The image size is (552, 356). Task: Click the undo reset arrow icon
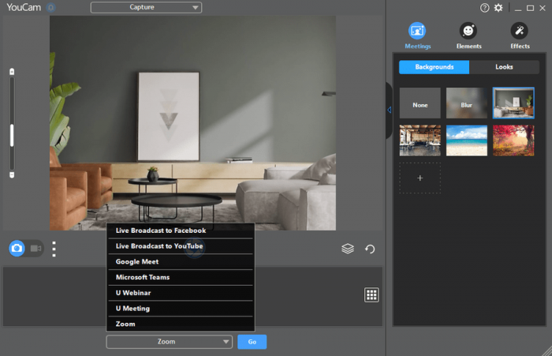click(x=370, y=249)
